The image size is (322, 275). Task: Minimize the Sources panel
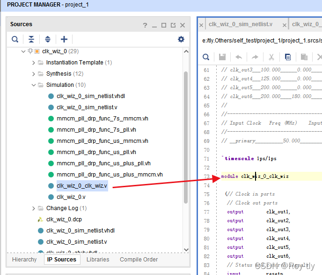(x=154, y=27)
